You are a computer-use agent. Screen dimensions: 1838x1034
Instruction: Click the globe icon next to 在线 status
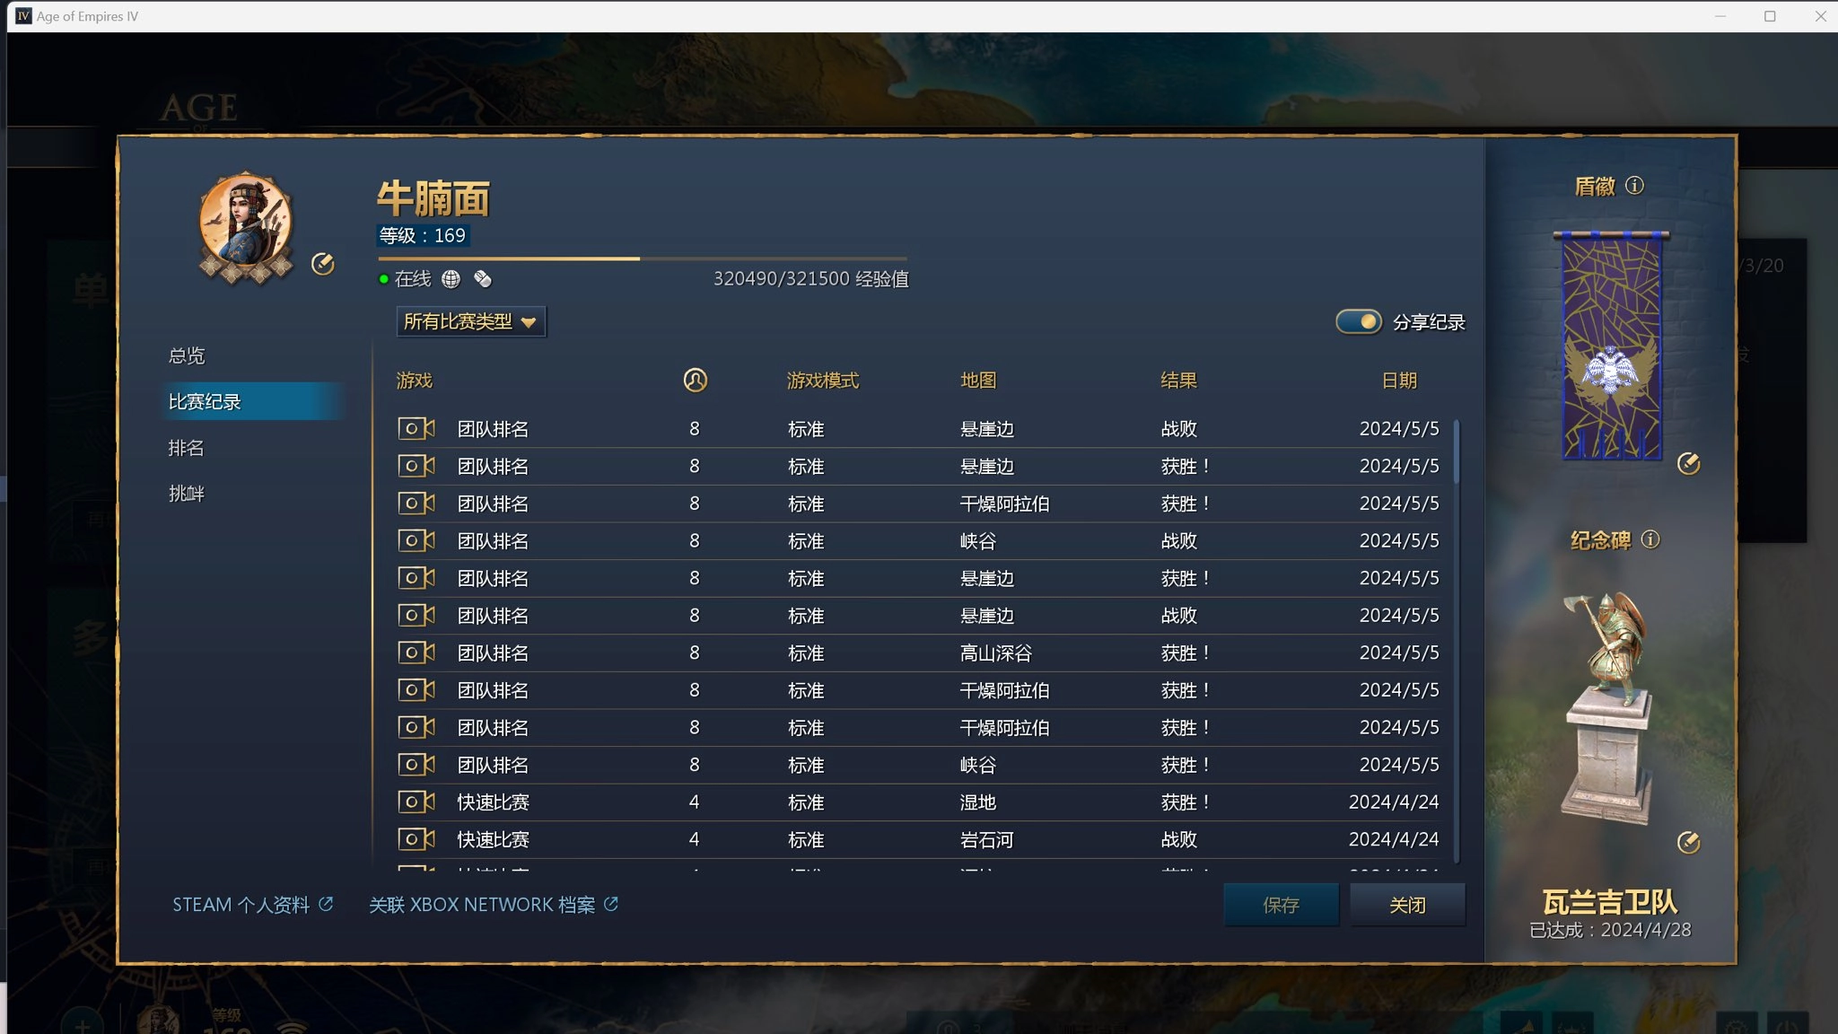coord(451,279)
